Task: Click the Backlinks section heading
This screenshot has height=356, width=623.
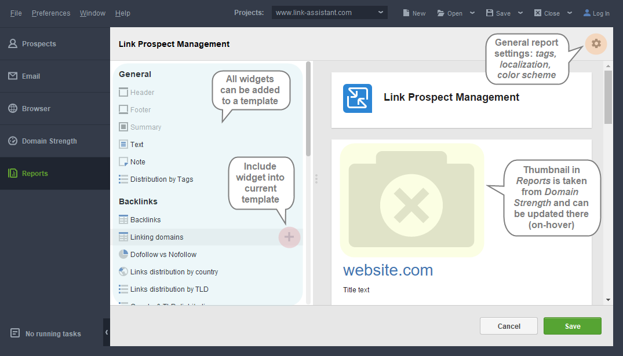Action: (x=139, y=201)
